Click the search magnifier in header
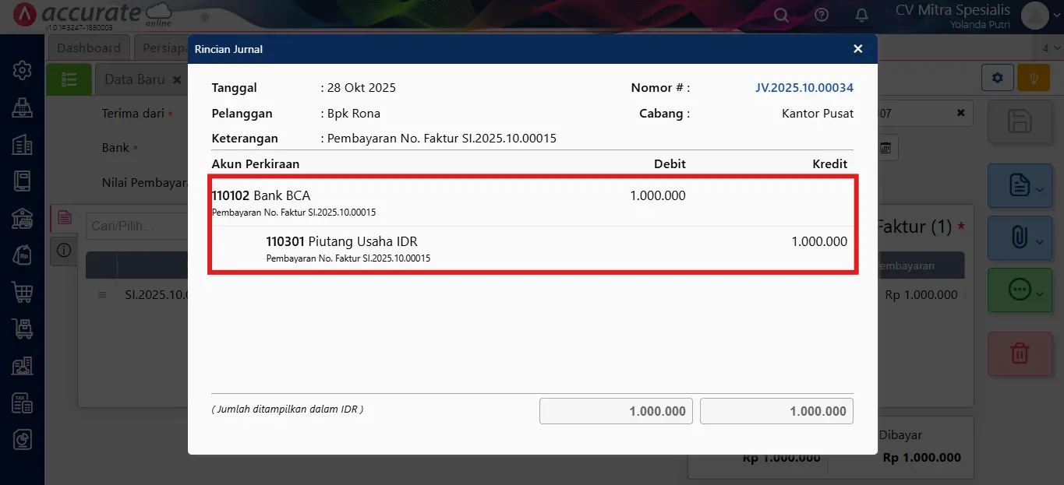 pos(781,15)
